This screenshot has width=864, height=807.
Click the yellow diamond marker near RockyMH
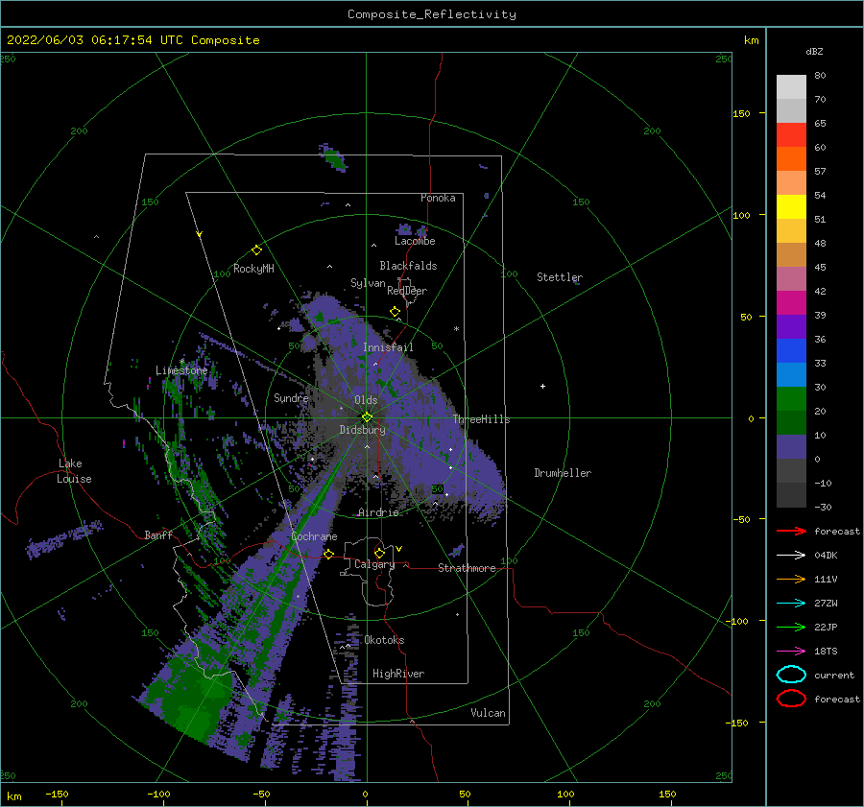[x=256, y=250]
